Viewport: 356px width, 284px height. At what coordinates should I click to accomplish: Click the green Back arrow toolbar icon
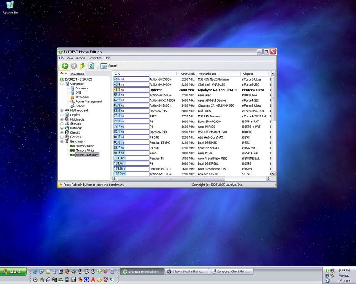click(65, 66)
